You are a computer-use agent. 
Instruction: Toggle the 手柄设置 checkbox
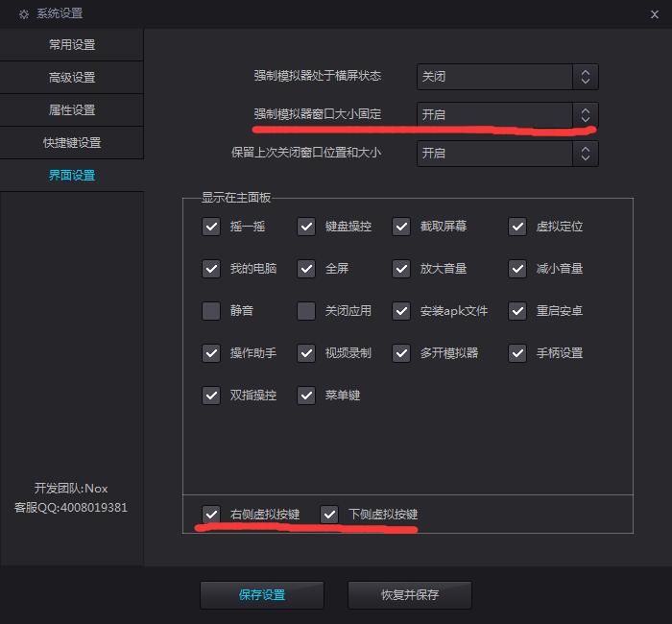[x=517, y=353]
